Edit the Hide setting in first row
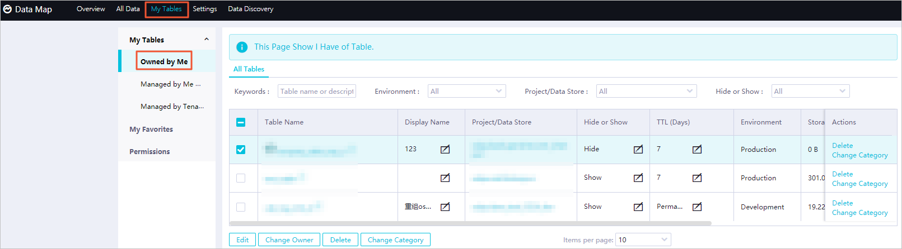Image resolution: width=902 pixels, height=249 pixels. click(x=638, y=149)
